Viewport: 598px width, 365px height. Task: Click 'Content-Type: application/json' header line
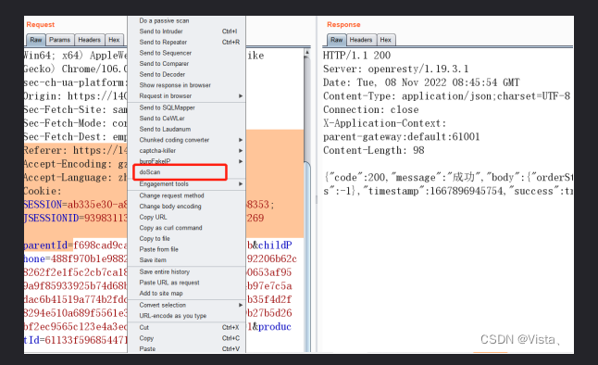coord(446,96)
